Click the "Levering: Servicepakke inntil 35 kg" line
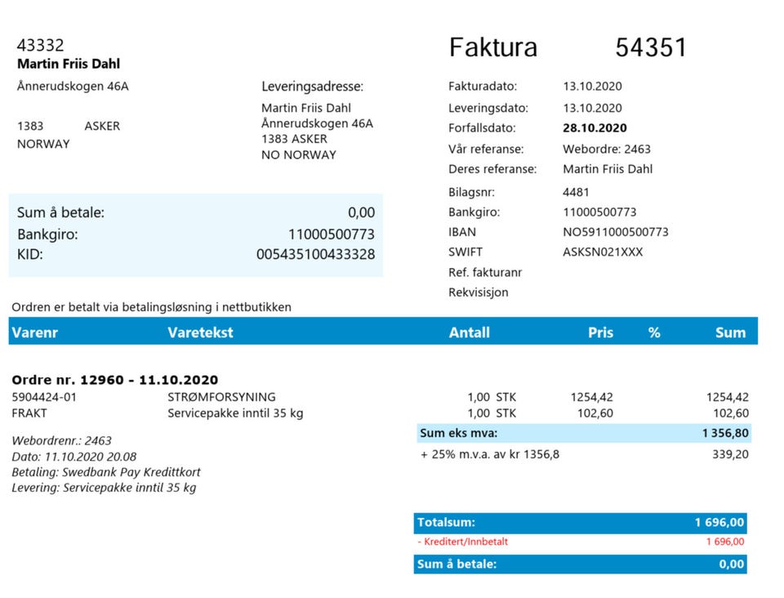The image size is (784, 598). click(104, 488)
